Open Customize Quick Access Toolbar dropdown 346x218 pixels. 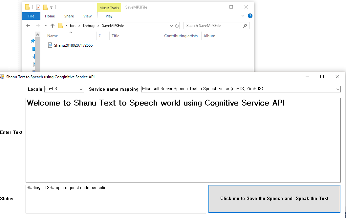(51, 8)
